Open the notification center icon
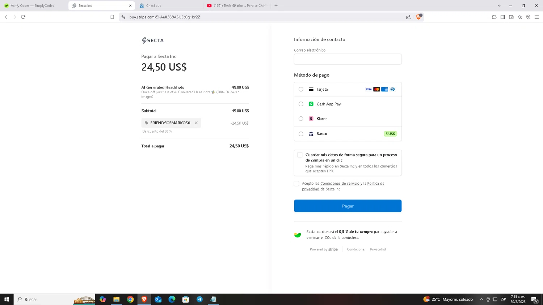 click(x=535, y=300)
